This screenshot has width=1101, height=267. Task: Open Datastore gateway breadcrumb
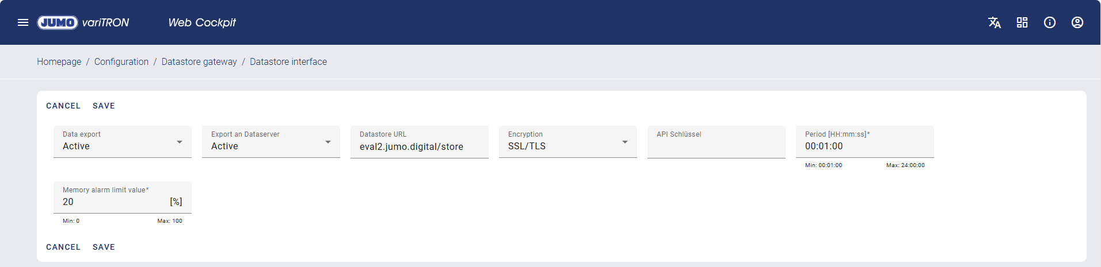point(199,61)
